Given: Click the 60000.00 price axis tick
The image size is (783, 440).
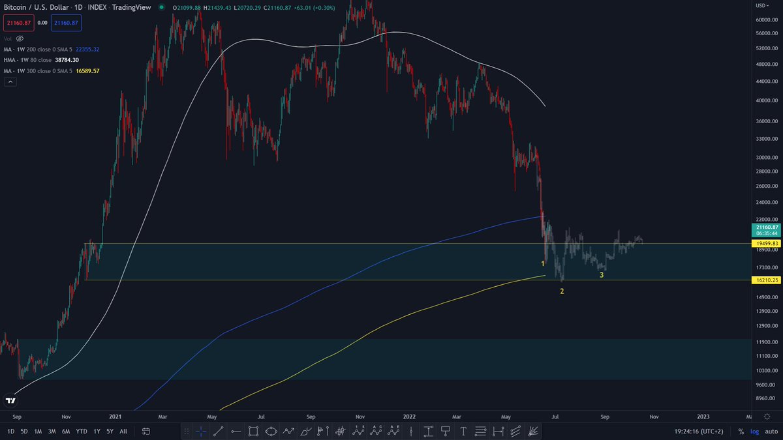Looking at the screenshot, I should coord(767,20).
